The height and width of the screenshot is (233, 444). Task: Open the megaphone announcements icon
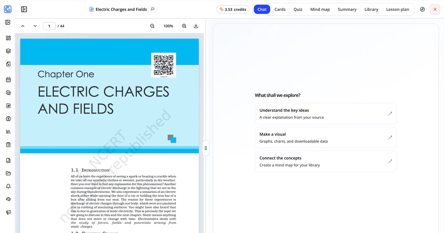(8, 212)
